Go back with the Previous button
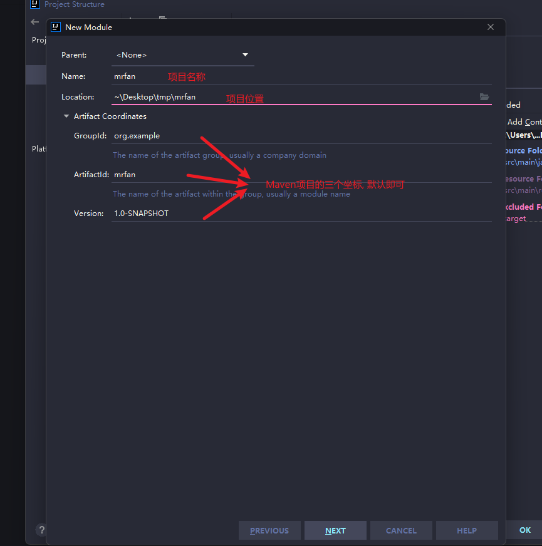The height and width of the screenshot is (546, 542). (x=269, y=530)
